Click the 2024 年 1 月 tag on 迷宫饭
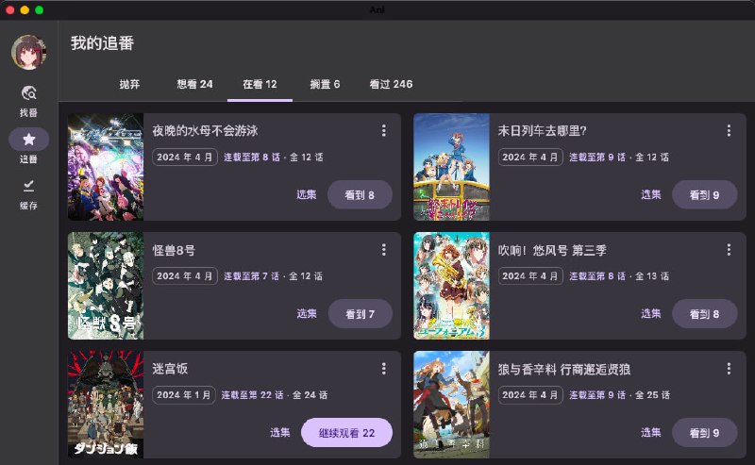The image size is (755, 465). coord(184,394)
